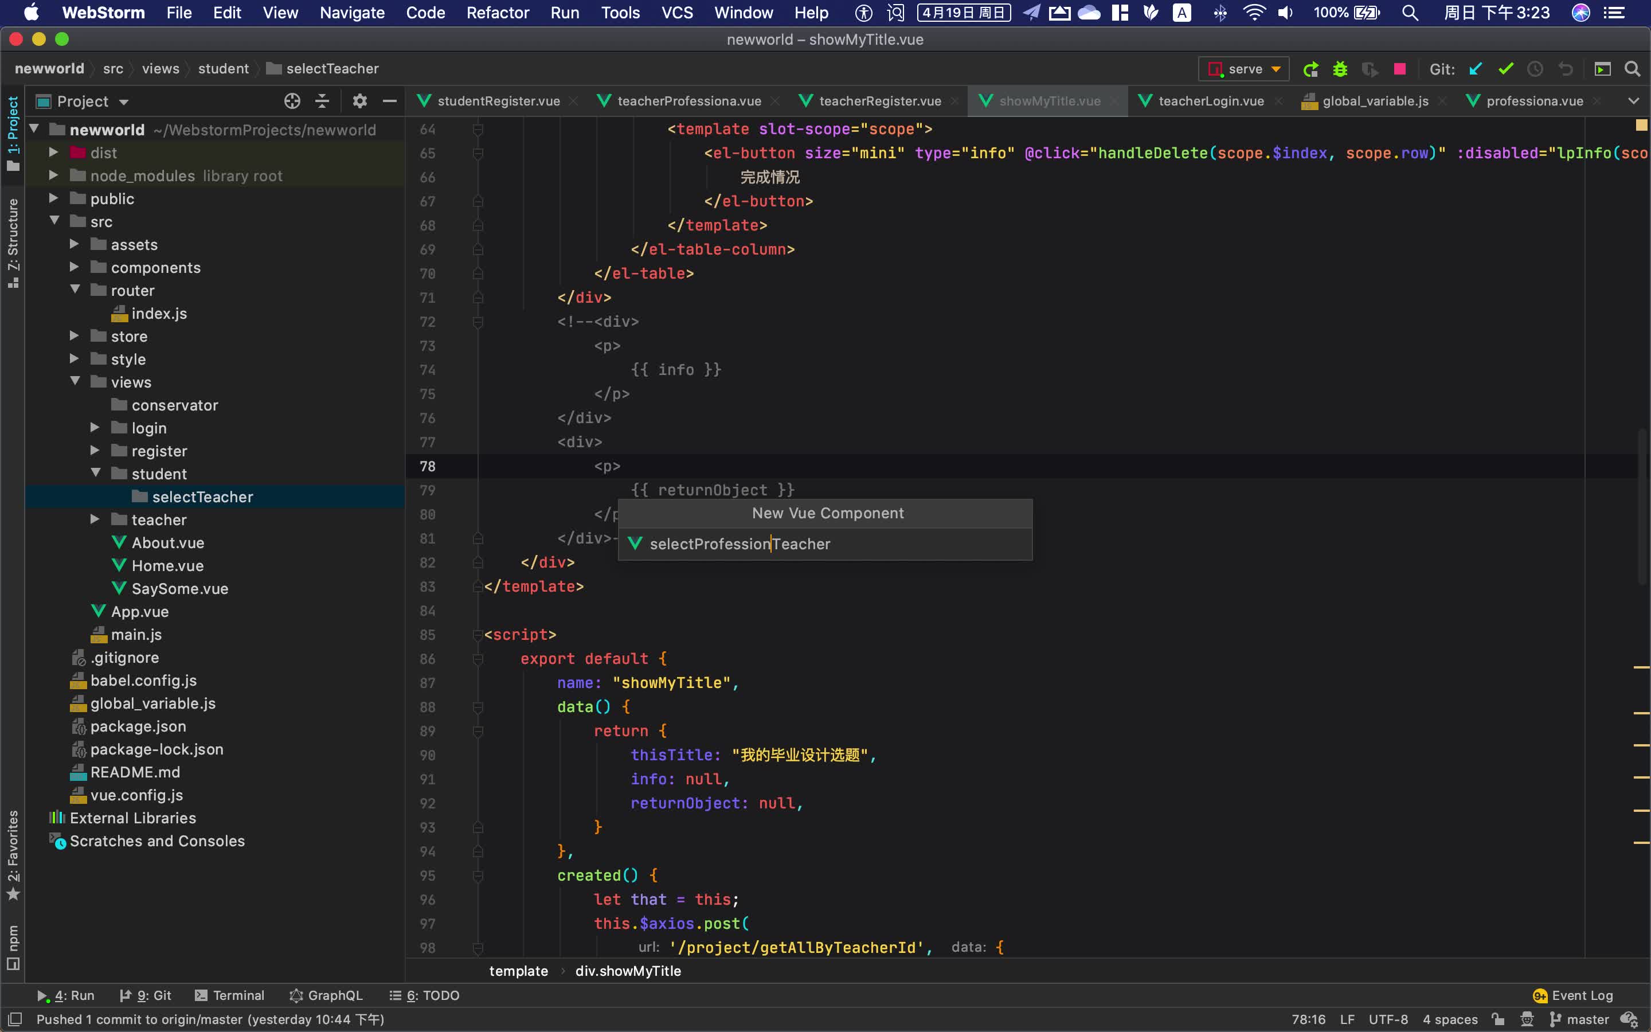Viewport: 1651px width, 1032px height.
Task: Click the Search Everywhere magnifier icon
Action: pos(1633,69)
